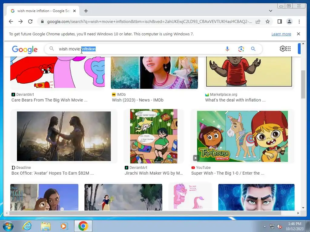Open the pink dragon sketch thumbnail

coord(190,197)
